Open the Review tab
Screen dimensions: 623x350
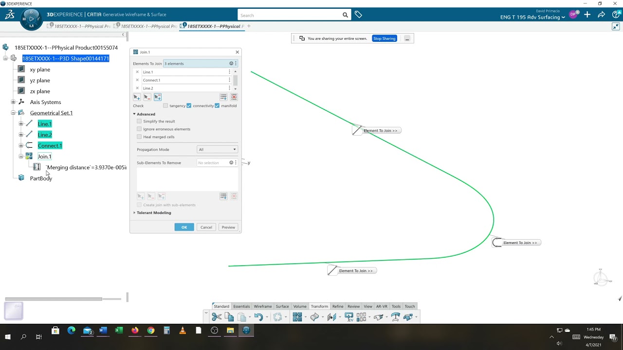coord(354,306)
